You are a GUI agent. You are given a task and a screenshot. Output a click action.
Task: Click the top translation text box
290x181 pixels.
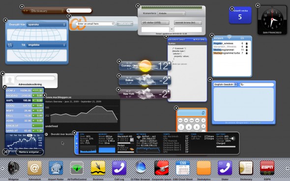[37, 35]
